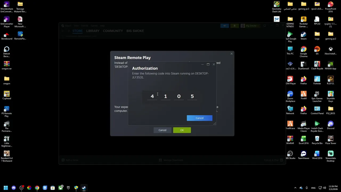The image size is (341, 192).
Task: Open Google Chrome from the taskbar
Action: tap(37, 188)
